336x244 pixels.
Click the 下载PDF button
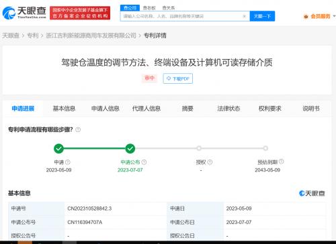click(x=178, y=78)
